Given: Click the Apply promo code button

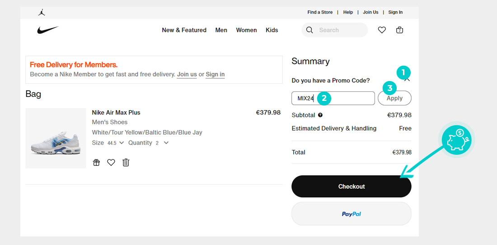Looking at the screenshot, I should point(394,98).
